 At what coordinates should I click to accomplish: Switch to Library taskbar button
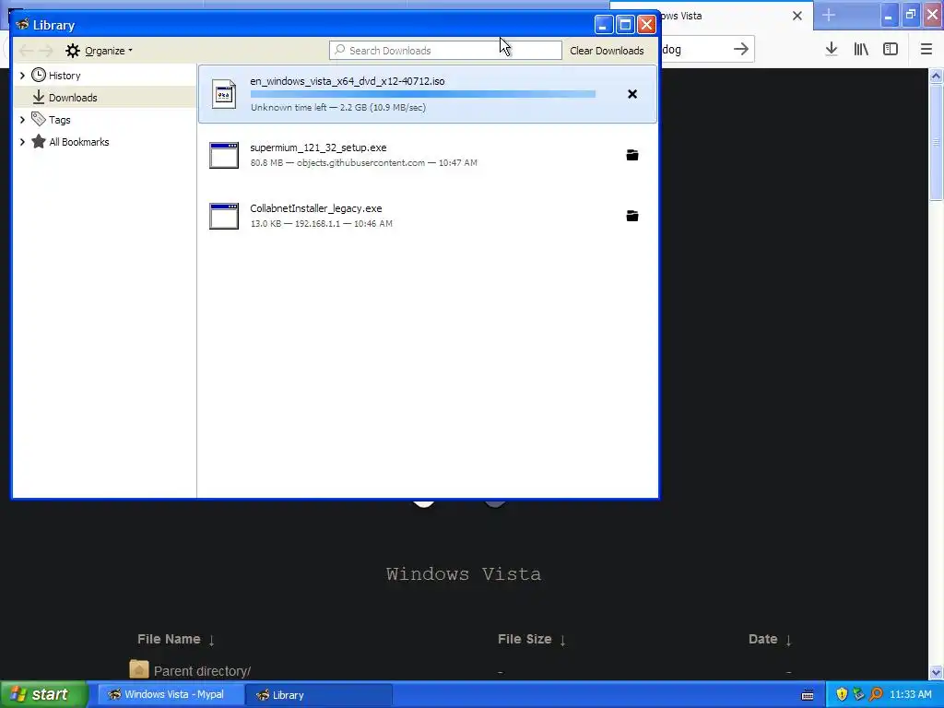[x=318, y=694]
